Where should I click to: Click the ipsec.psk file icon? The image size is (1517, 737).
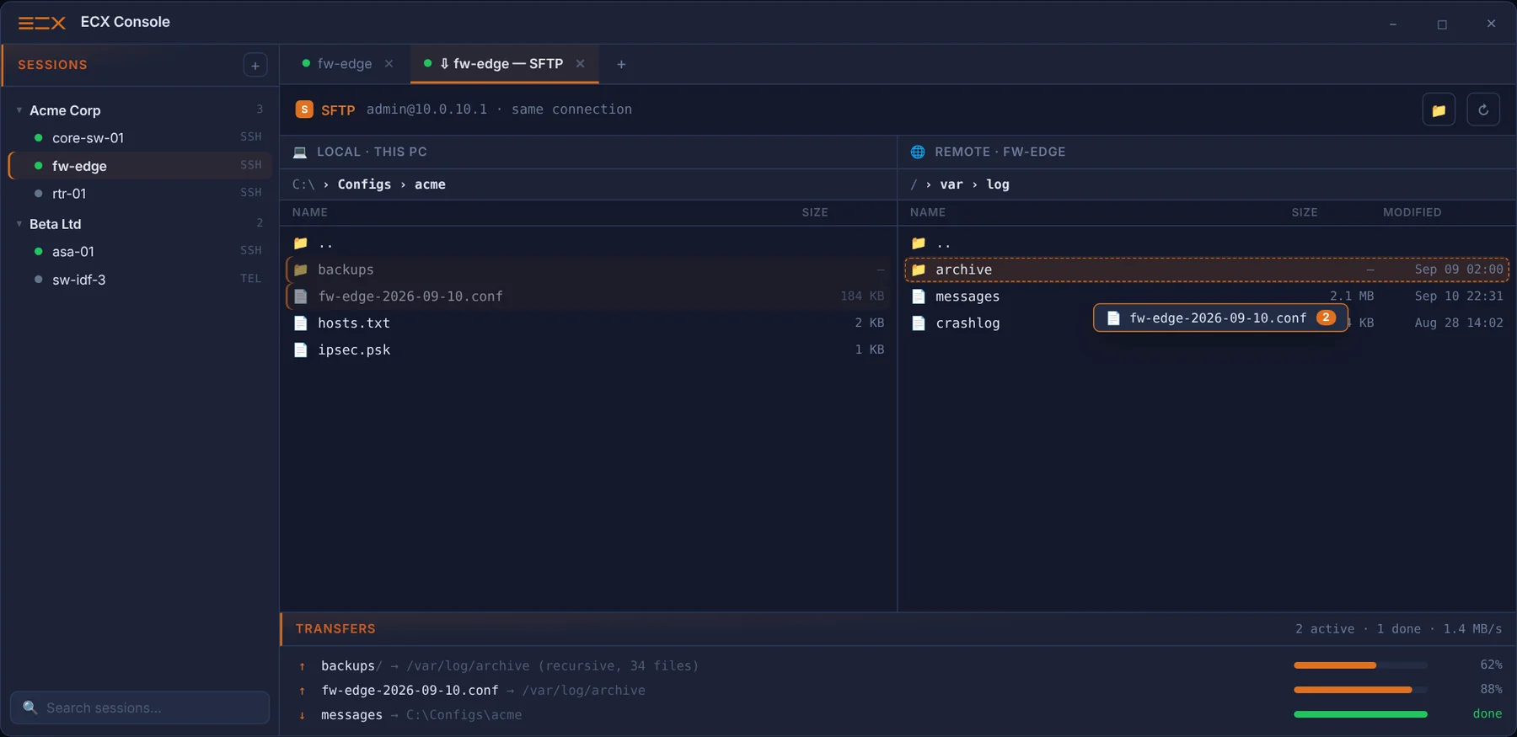[x=300, y=350]
